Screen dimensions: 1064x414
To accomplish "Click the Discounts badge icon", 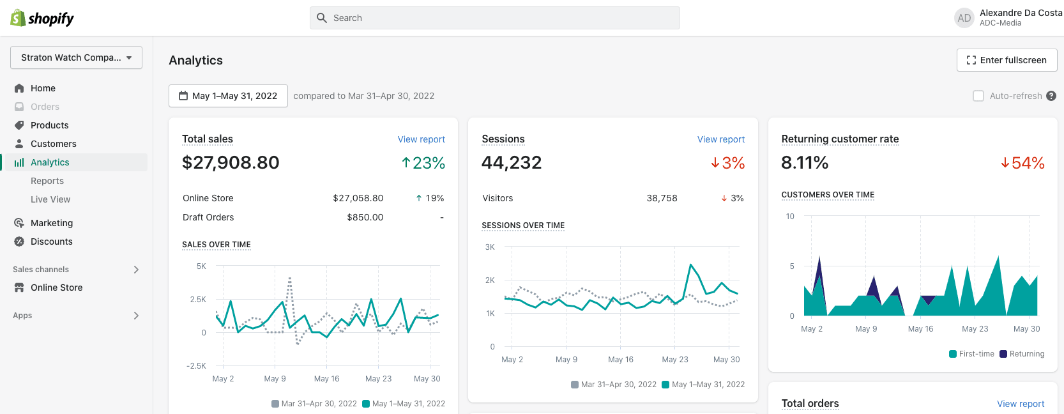I will coord(19,241).
